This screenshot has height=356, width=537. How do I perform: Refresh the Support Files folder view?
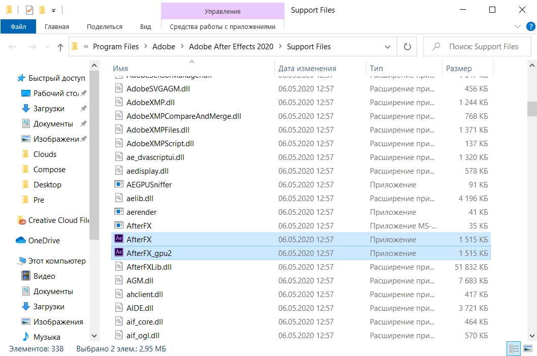pyautogui.click(x=407, y=47)
